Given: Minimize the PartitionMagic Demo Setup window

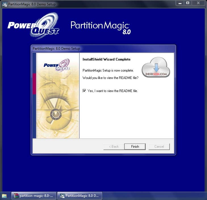Looking at the screenshot, I should (180, 3).
